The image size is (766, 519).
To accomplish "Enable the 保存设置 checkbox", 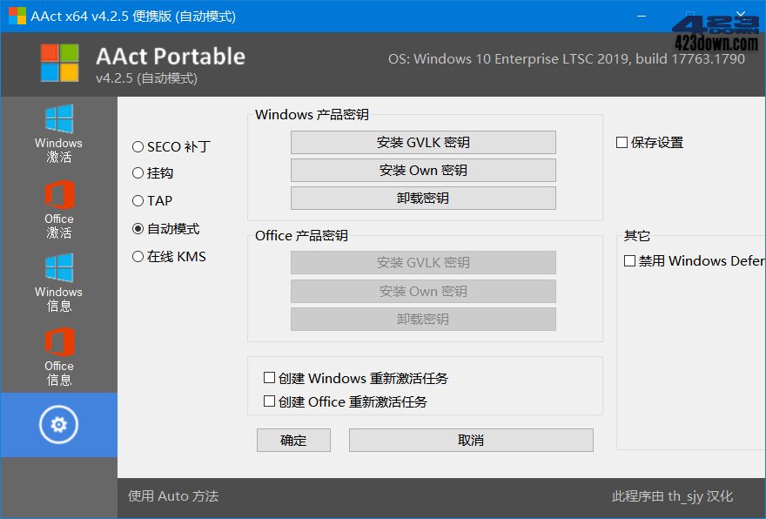I will pos(624,143).
